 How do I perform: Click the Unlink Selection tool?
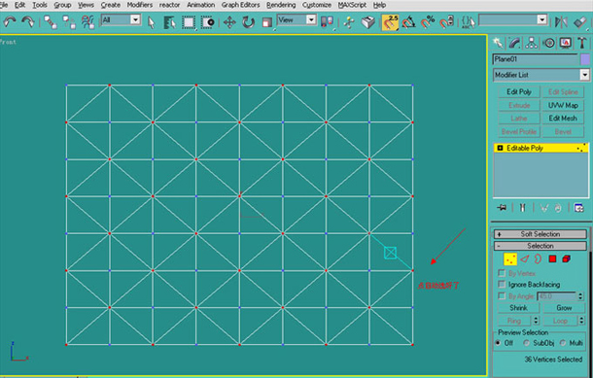(69, 22)
